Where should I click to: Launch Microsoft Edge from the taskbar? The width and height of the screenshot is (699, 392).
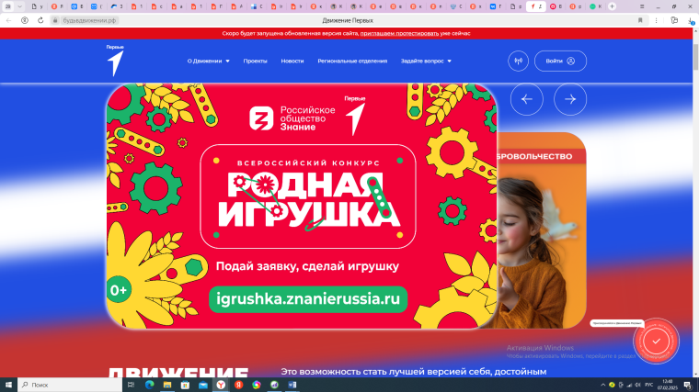pyautogui.click(x=149, y=385)
